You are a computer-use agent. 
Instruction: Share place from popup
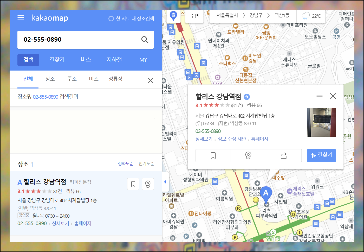284,156
